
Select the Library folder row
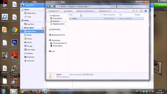pos(106,19)
